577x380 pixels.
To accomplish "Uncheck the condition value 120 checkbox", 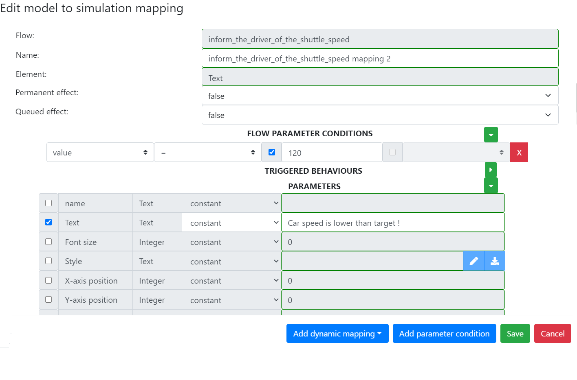I will (272, 152).
